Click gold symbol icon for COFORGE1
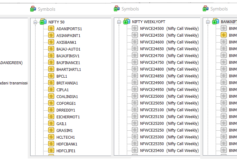Image resolution: width=237 pixels, height=159 pixels. (x=51, y=103)
